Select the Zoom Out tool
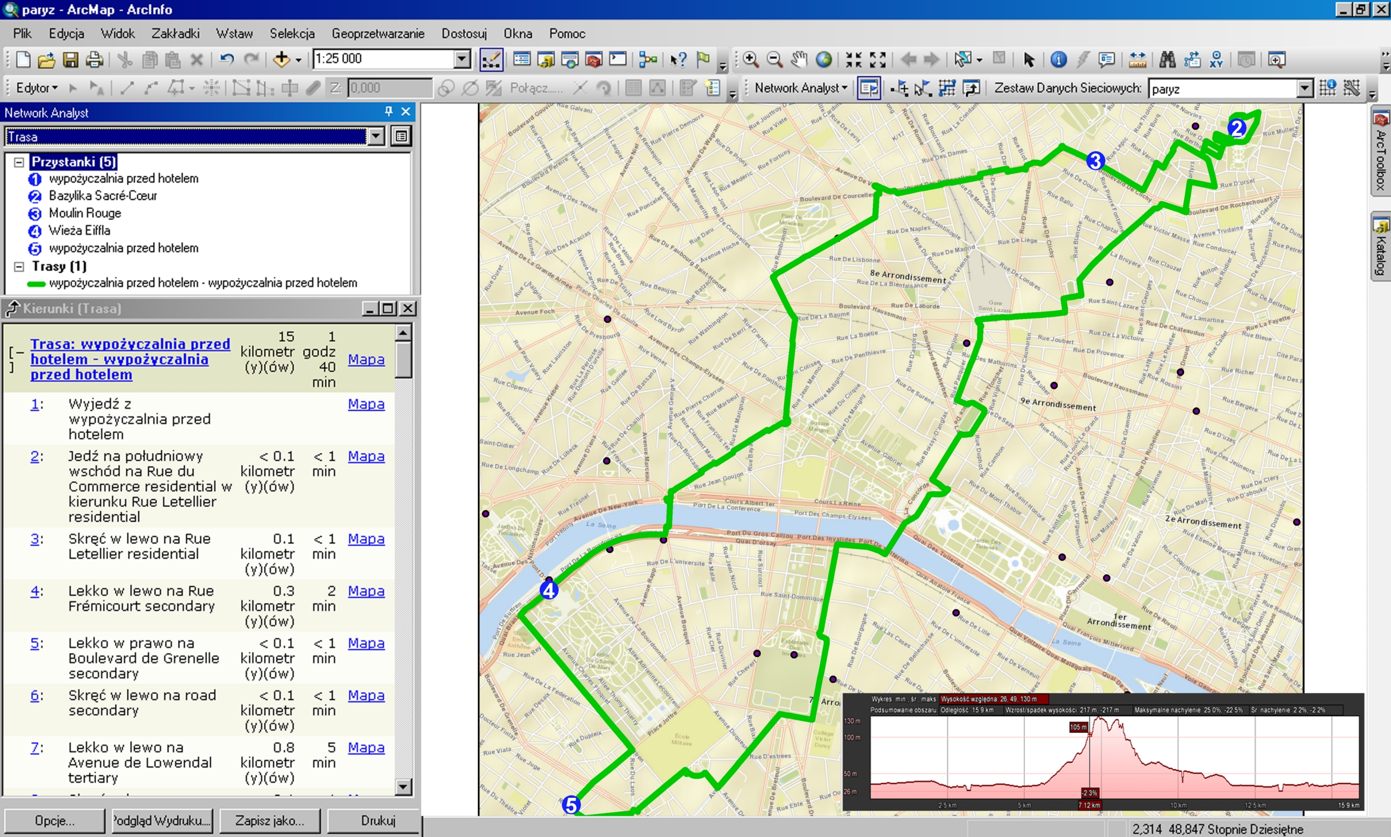Screen dimensions: 1391x837 pyautogui.click(x=775, y=59)
